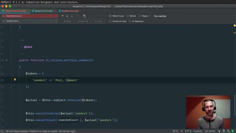Close the SeederLexer.php tab
The width and height of the screenshot is (236, 133).
[x=81, y=11]
